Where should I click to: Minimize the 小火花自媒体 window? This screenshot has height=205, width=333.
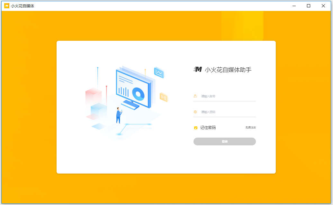[x=294, y=6]
